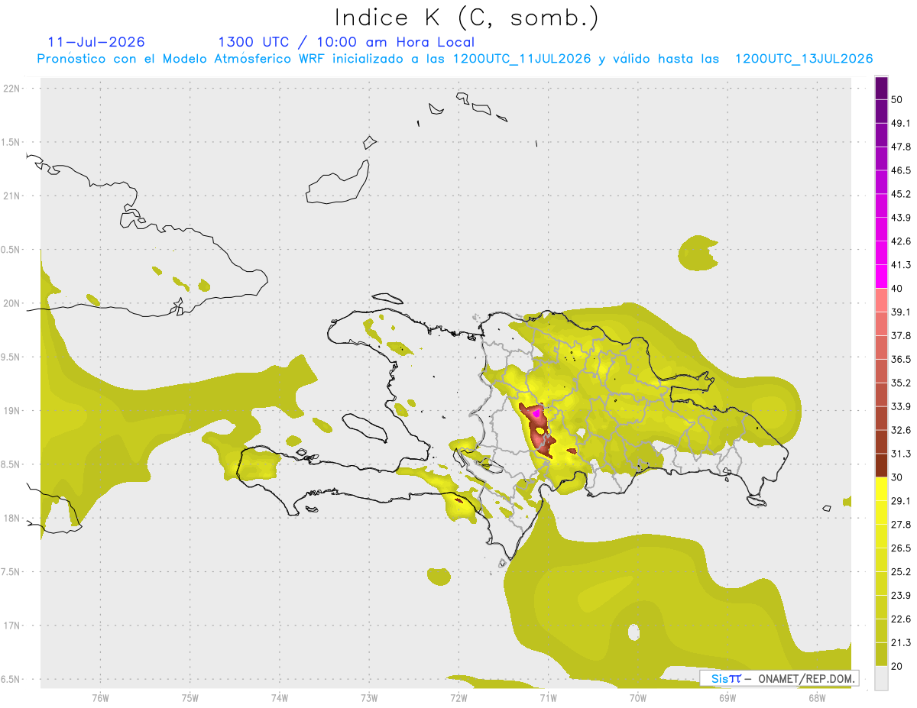Click the '75W' longitude label
The width and height of the screenshot is (917, 708).
(190, 699)
